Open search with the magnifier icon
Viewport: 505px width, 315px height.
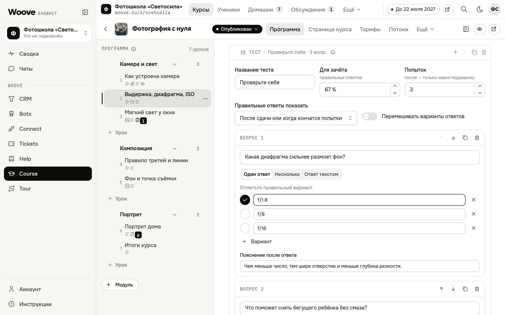(464, 9)
